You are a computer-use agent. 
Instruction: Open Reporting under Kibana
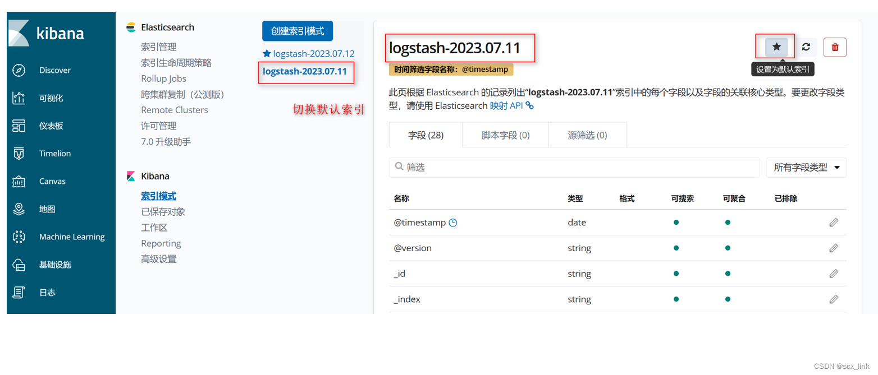(x=161, y=243)
